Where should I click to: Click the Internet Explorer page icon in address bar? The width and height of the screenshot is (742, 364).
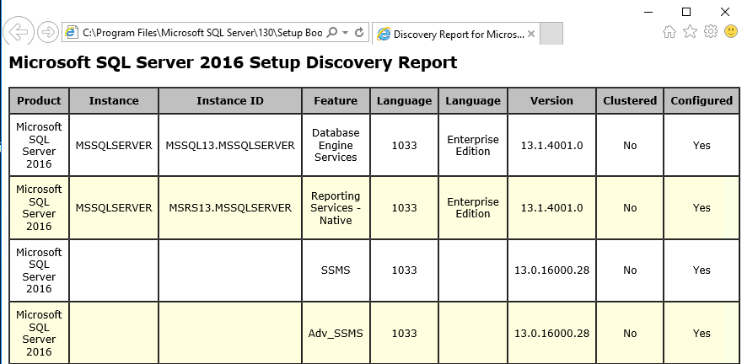72,32
